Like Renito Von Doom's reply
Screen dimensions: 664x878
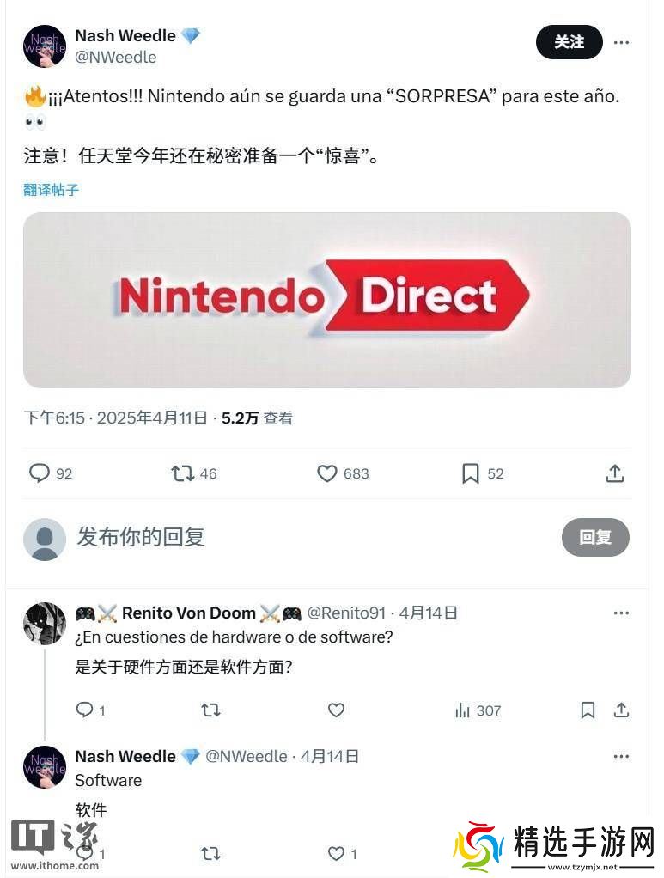336,710
